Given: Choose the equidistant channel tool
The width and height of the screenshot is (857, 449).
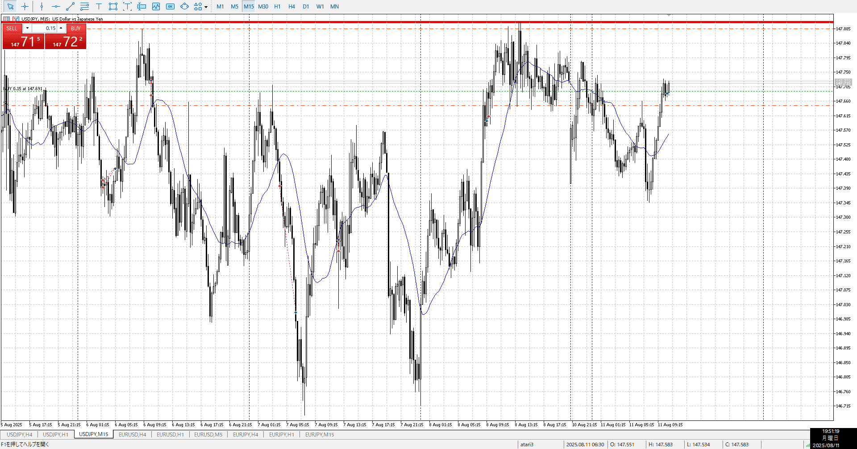Looking at the screenshot, I should pos(84,7).
